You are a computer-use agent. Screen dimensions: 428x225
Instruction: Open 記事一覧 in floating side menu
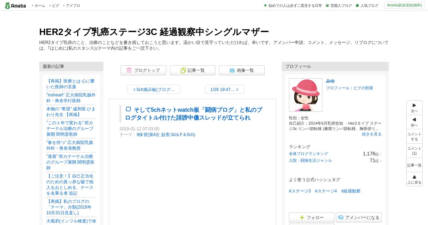[x=414, y=165]
